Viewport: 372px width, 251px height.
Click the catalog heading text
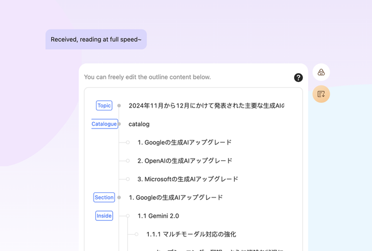pos(139,124)
